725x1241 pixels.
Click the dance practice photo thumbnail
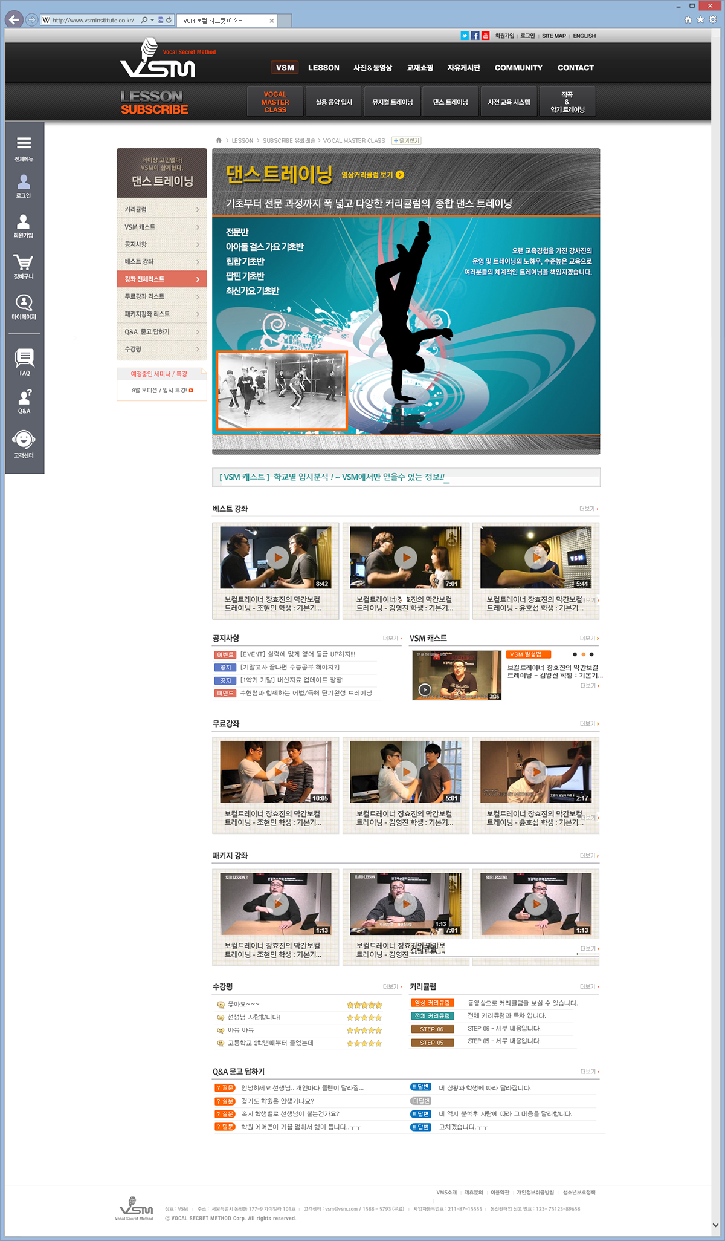click(282, 391)
